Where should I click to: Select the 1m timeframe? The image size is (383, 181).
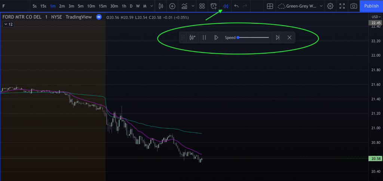tap(52, 6)
